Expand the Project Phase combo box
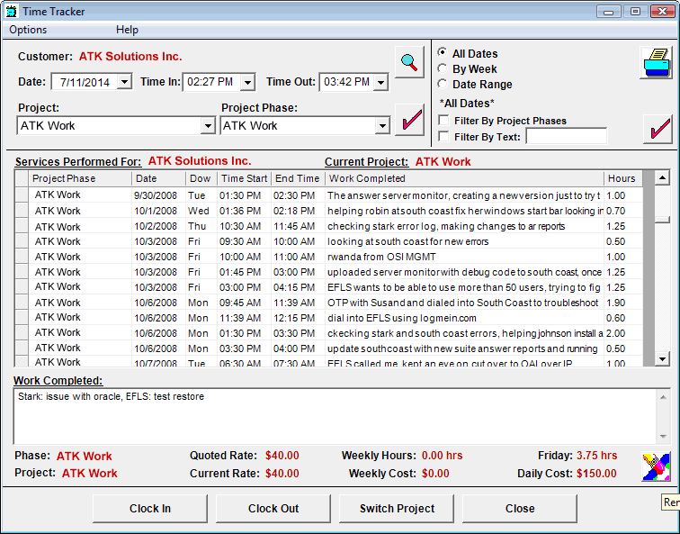 (382, 126)
